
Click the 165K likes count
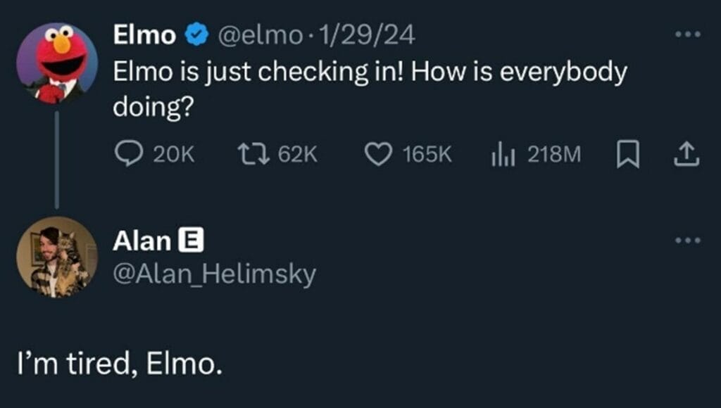pos(427,155)
